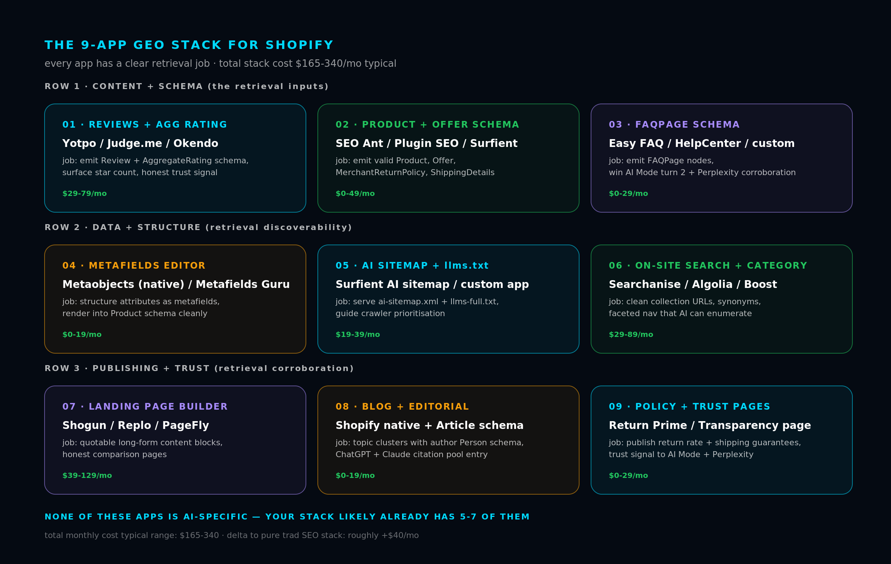
Task: Select the 'ROW 2 · DATA + STRUCTURE' heading
Action: 198,227
